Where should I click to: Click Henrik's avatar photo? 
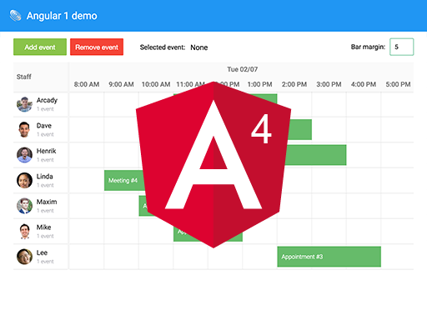click(x=24, y=155)
